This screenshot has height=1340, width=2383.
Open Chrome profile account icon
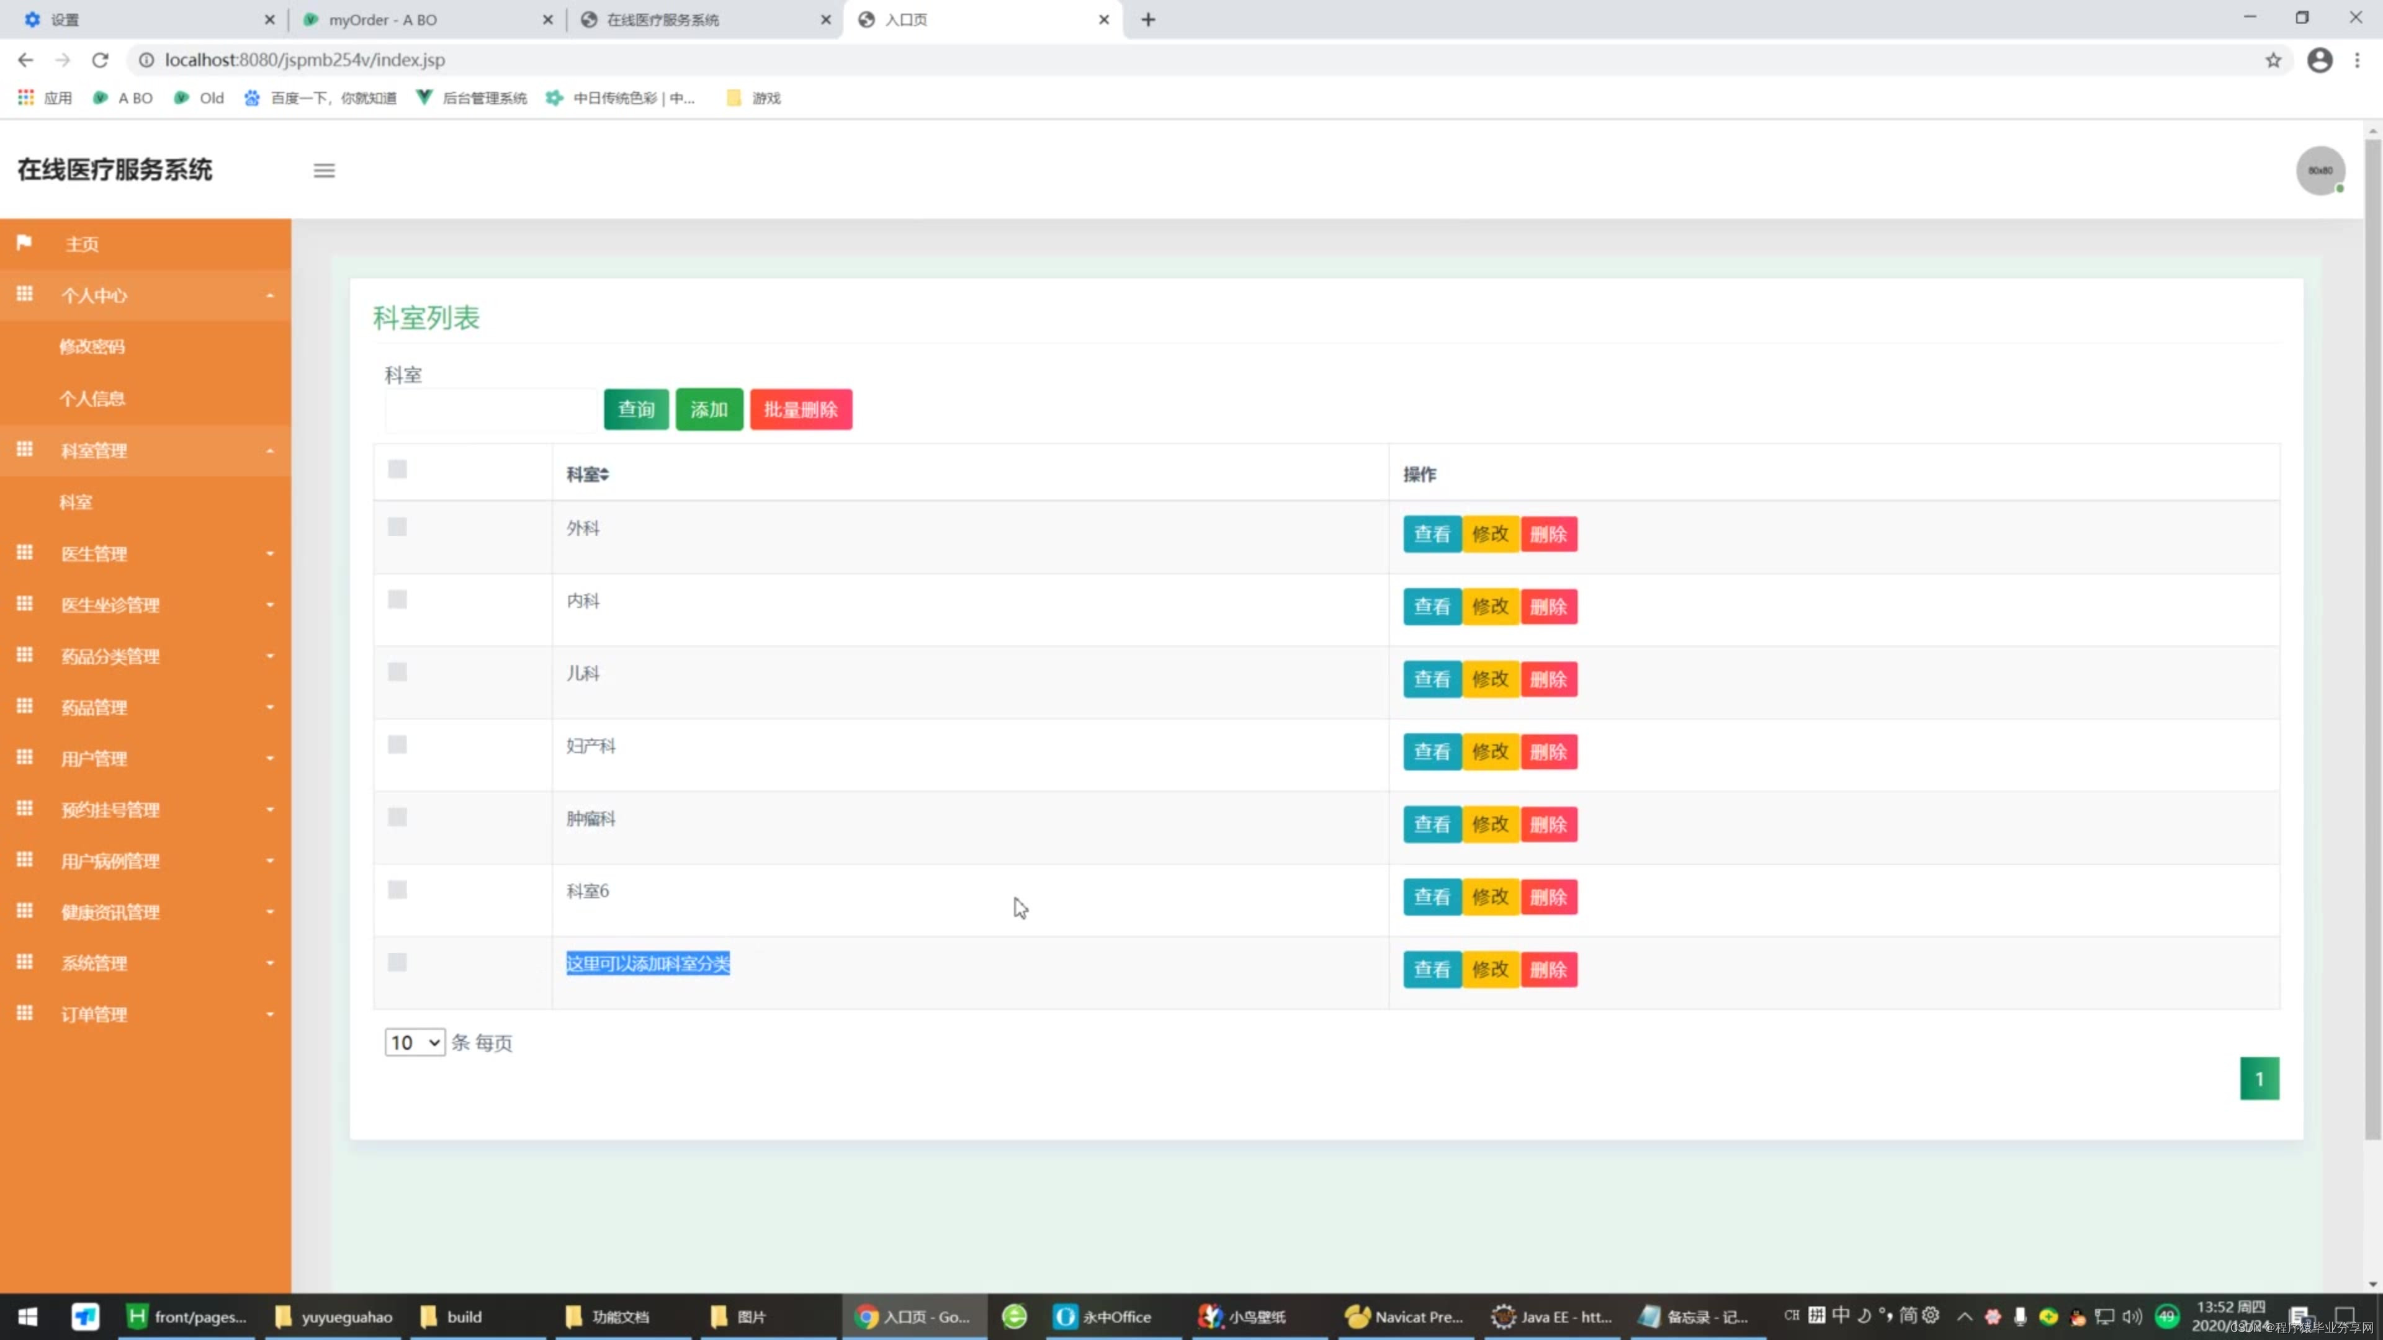click(2319, 60)
